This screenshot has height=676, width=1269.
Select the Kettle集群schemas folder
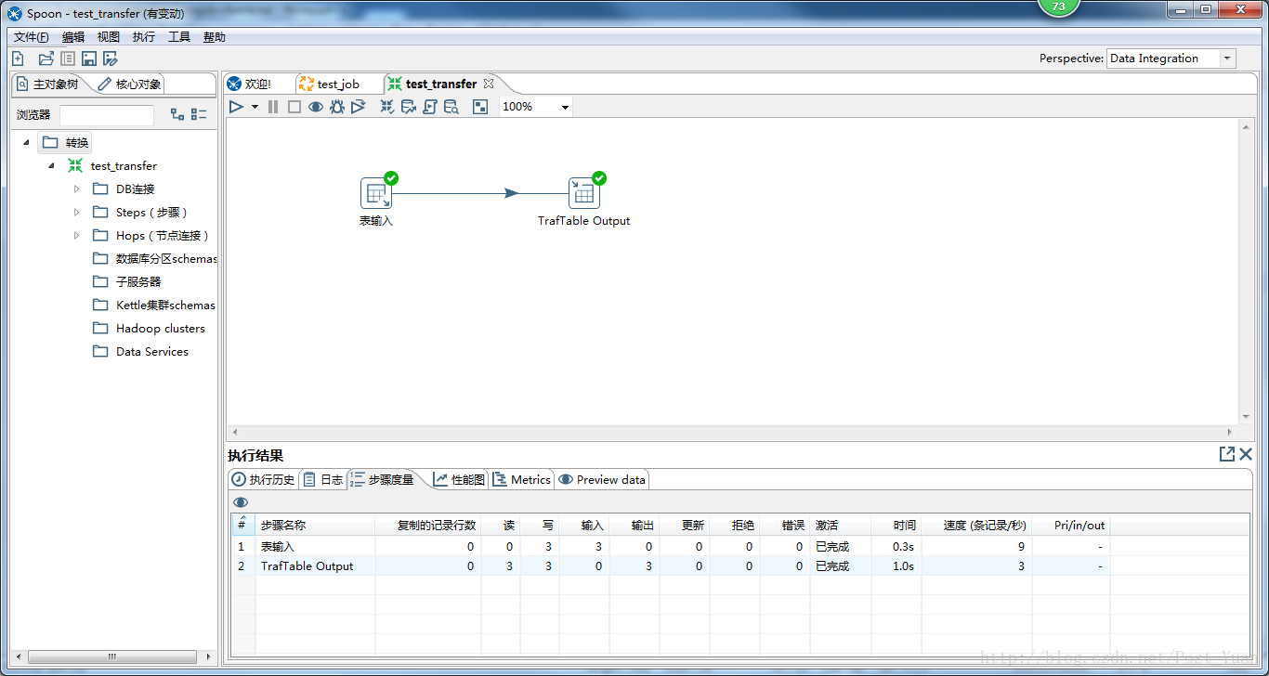point(154,305)
